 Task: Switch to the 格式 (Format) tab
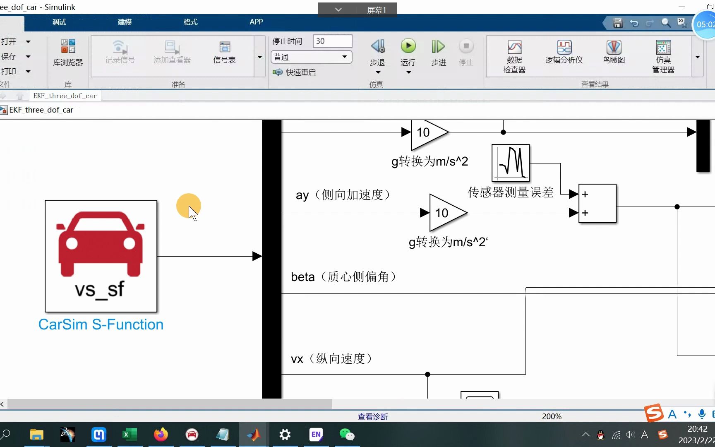click(190, 22)
